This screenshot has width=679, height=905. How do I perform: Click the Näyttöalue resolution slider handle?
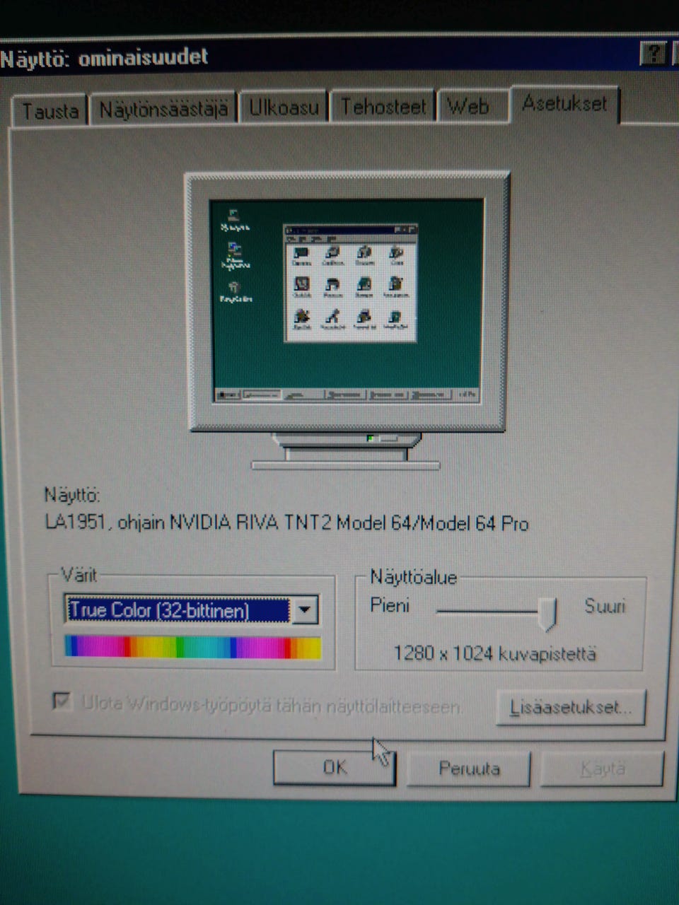coord(547,613)
